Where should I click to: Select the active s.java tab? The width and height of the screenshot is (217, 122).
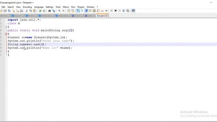point(102,16)
